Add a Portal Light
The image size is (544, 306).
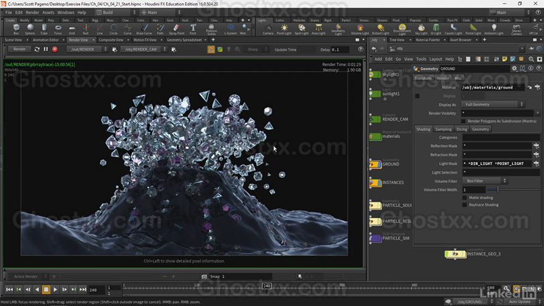(x=474, y=29)
